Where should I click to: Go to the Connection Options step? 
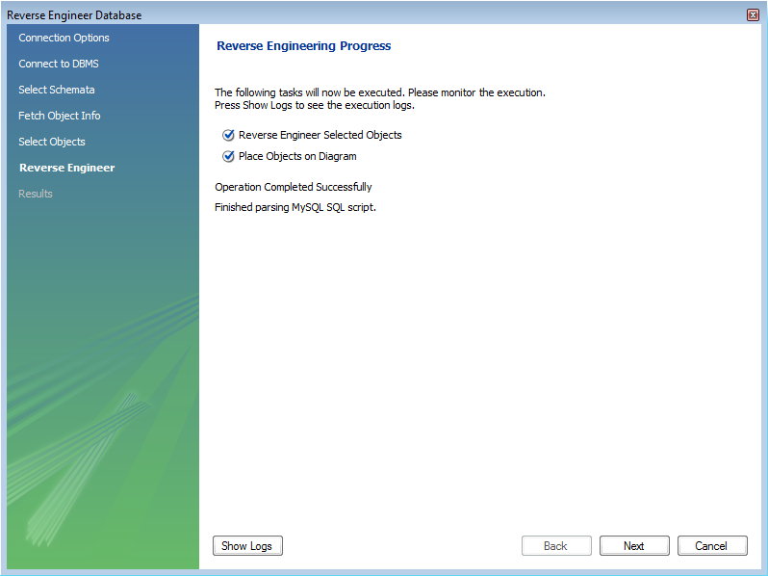click(x=64, y=39)
